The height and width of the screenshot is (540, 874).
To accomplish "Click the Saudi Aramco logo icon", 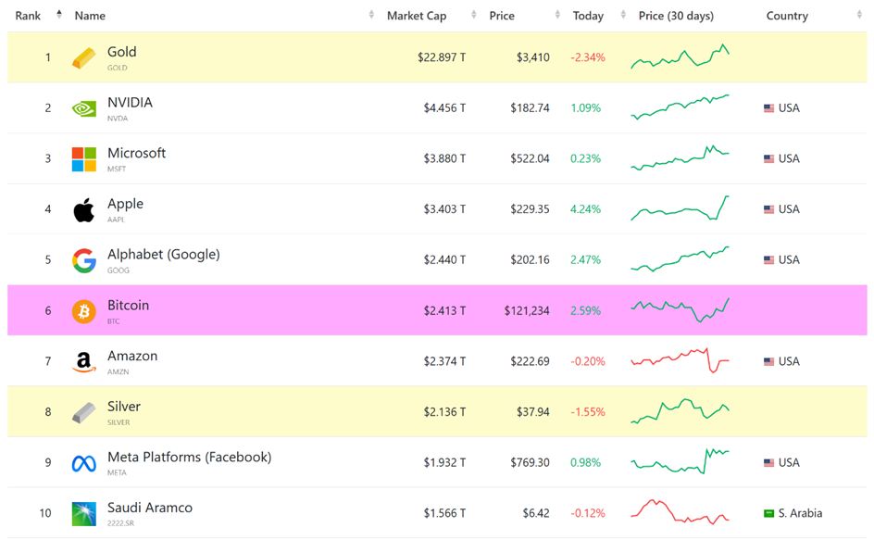I will click(x=83, y=514).
